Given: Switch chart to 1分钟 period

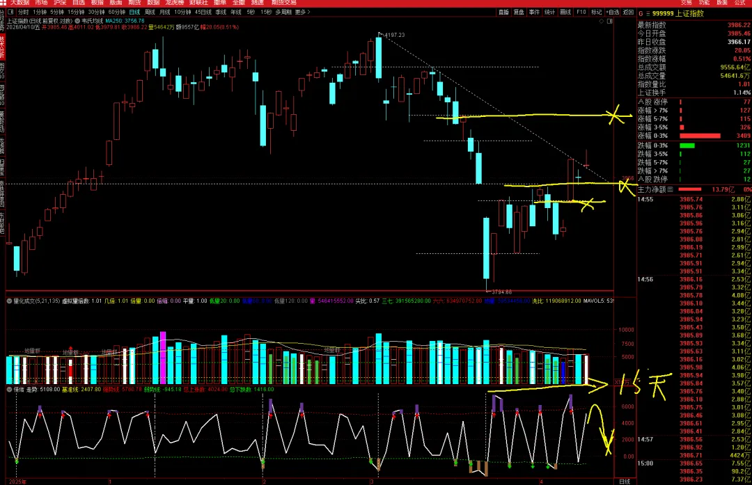Looking at the screenshot, I should 40,12.
